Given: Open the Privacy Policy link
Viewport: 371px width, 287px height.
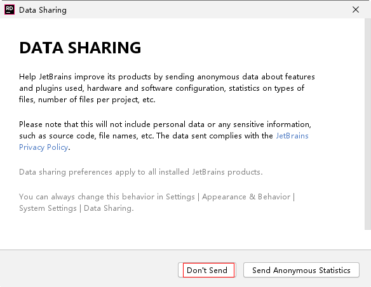Looking at the screenshot, I should point(44,147).
